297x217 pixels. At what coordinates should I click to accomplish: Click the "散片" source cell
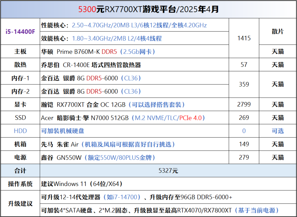pos(278,32)
